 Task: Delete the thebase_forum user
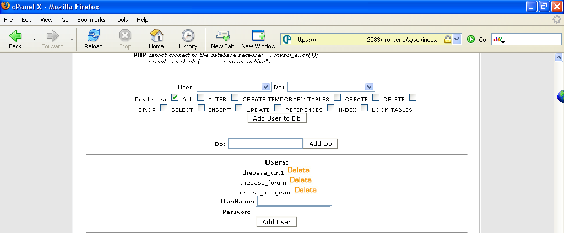[x=300, y=180]
